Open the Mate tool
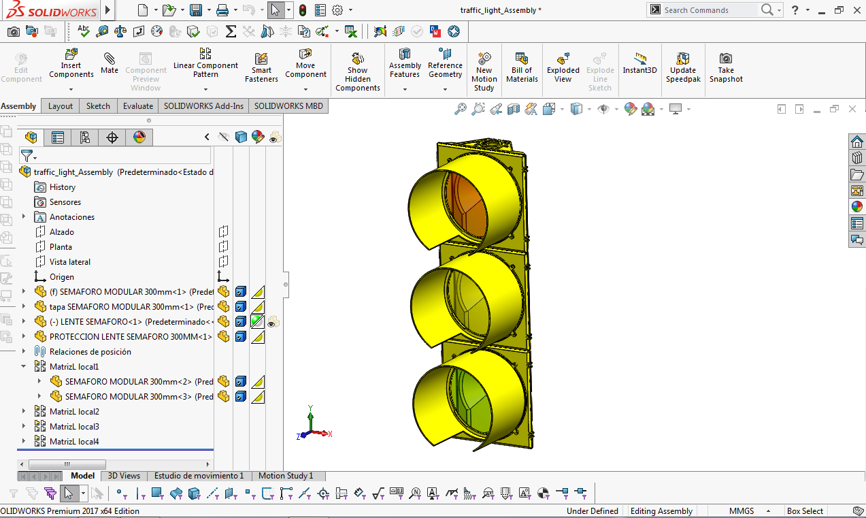This screenshot has height=518, width=866. point(109,65)
